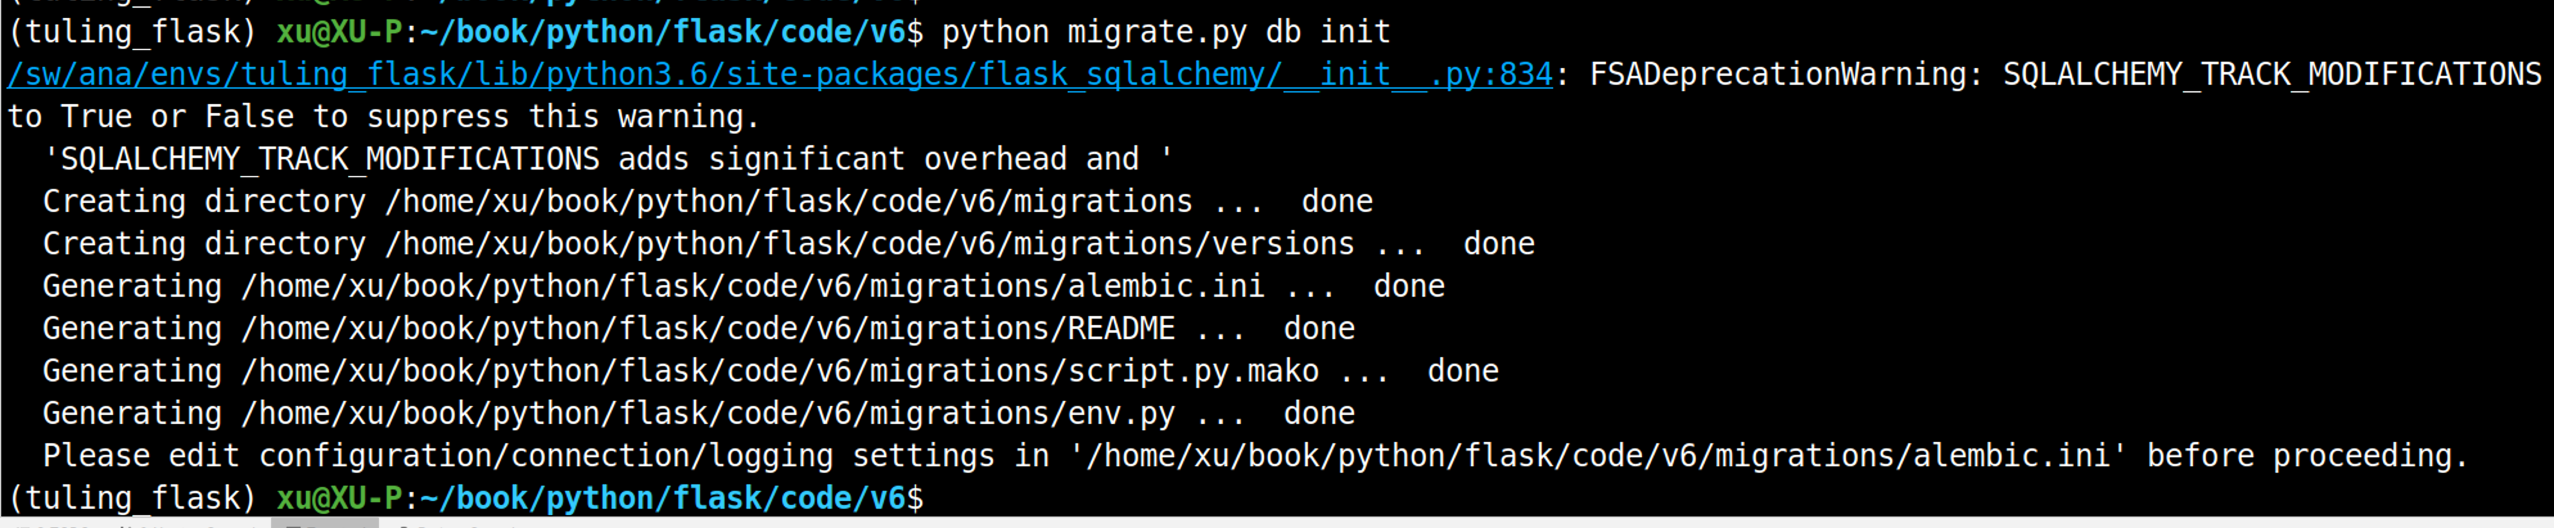The image size is (2554, 528).
Task: Click 'Please edit configuration/connection/logging settings' line
Action: [x=1255, y=457]
